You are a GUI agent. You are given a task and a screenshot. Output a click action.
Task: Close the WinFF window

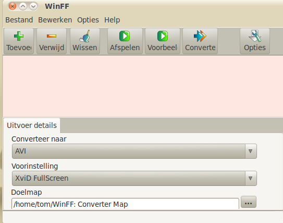[13, 6]
